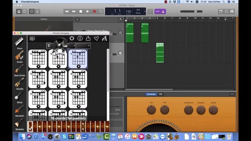This screenshot has width=251, height=141.
Task: Toggle the Cycle loop button
Action: coord(101,11)
